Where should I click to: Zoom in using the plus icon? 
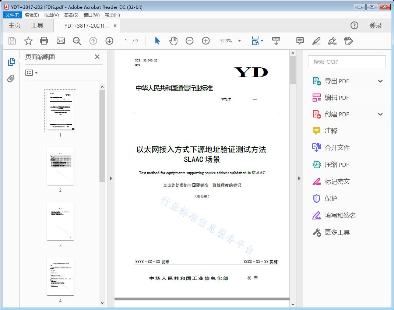click(206, 41)
